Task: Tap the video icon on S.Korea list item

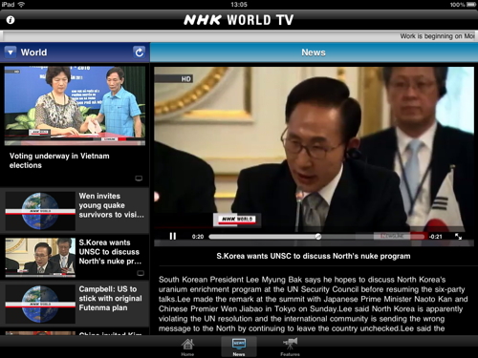Action: [141, 273]
